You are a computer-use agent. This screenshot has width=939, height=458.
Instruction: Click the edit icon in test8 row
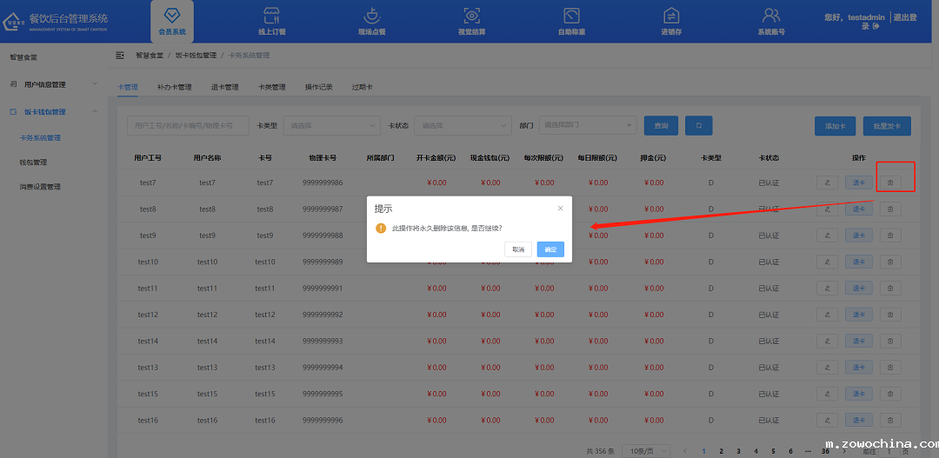point(827,209)
